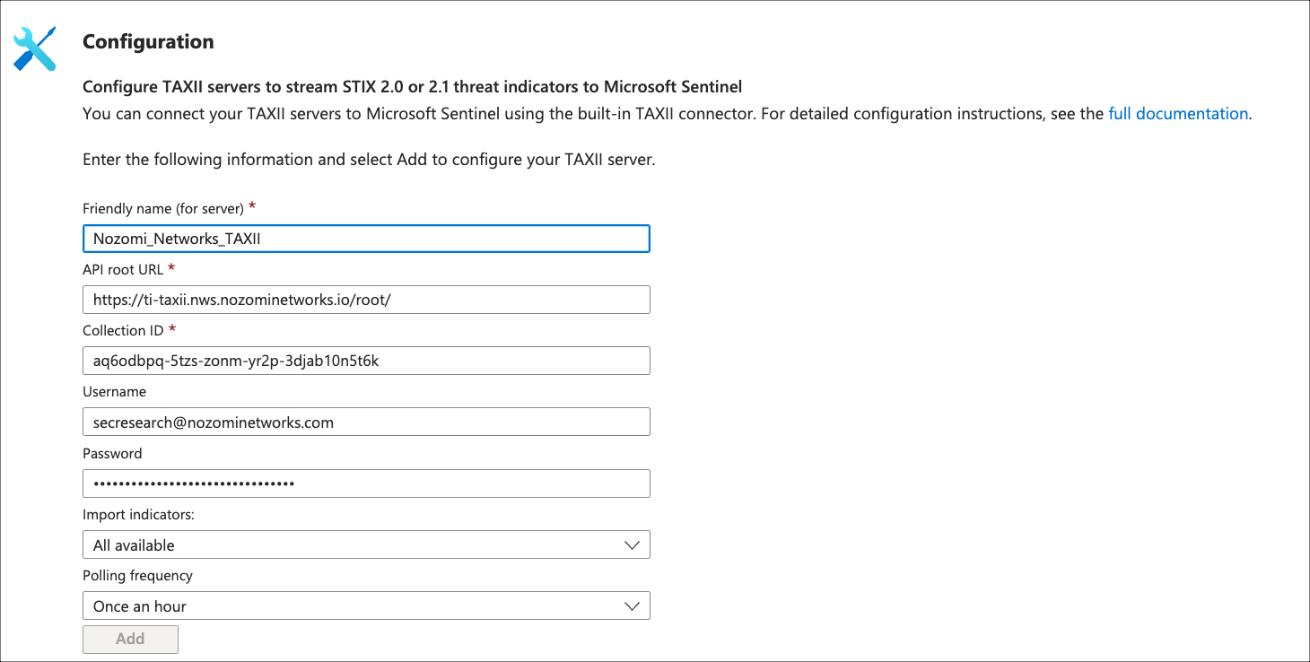Click the 'Friendly name (for server)' label

click(x=163, y=208)
